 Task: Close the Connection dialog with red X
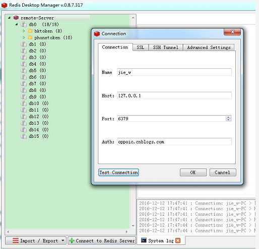coord(232,32)
